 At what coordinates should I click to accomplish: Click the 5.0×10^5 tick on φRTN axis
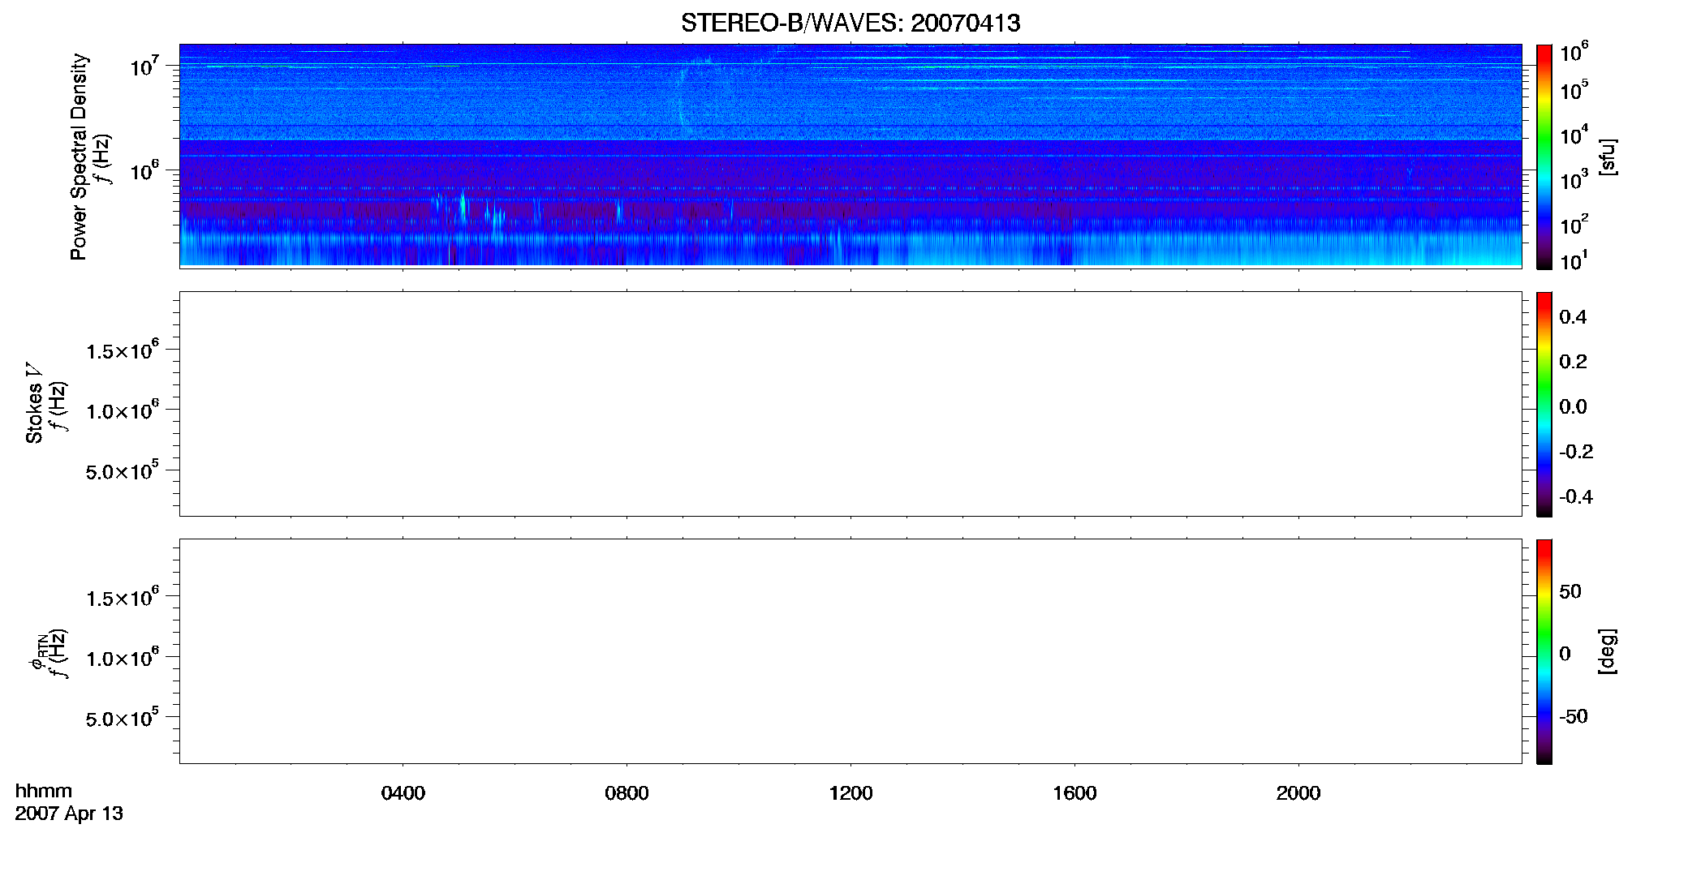[123, 718]
